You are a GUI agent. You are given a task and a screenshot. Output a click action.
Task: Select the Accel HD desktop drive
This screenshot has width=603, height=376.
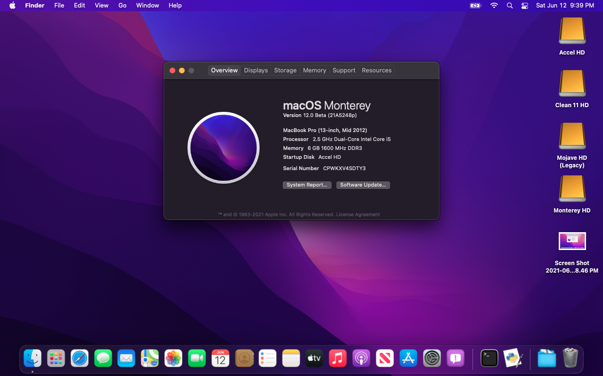(x=572, y=31)
